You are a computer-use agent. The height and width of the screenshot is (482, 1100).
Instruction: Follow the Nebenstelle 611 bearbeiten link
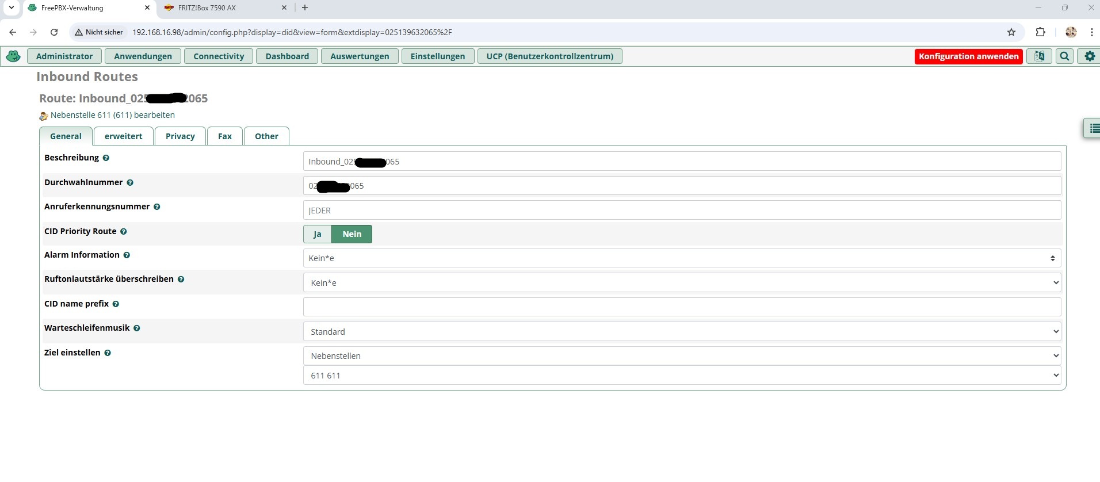click(x=112, y=115)
